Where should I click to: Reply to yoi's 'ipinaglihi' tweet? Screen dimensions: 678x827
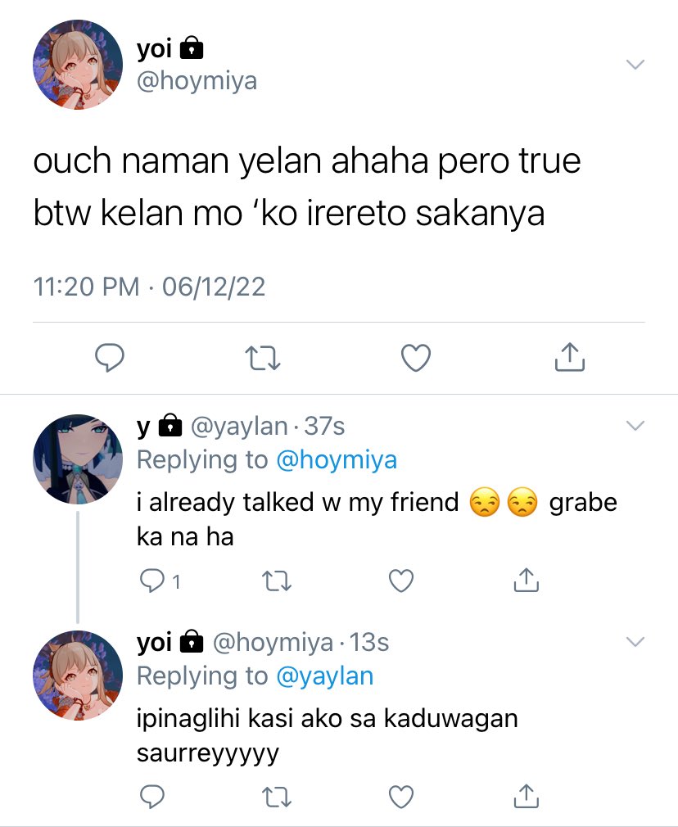pos(152,797)
